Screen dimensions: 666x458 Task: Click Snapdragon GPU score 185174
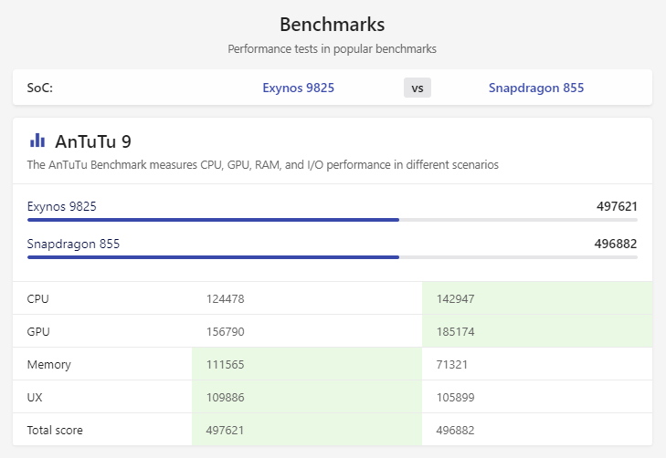(x=455, y=331)
